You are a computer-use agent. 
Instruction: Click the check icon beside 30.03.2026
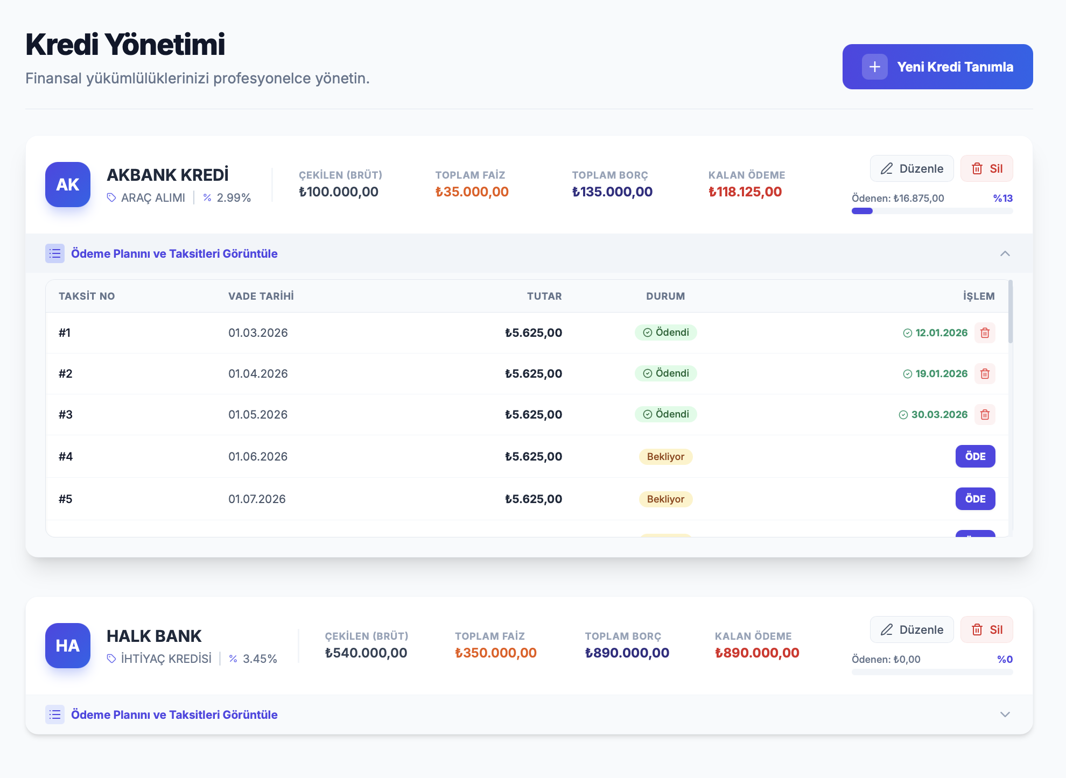point(903,415)
